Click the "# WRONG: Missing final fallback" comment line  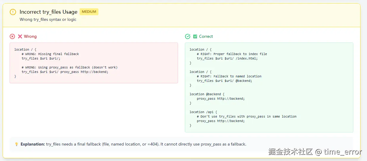coord(50,54)
